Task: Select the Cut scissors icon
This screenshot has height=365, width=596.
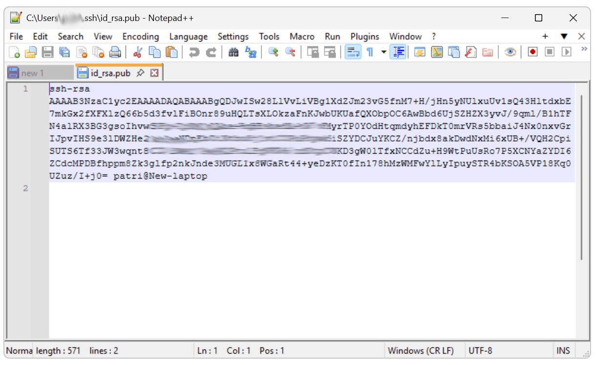Action: click(138, 52)
